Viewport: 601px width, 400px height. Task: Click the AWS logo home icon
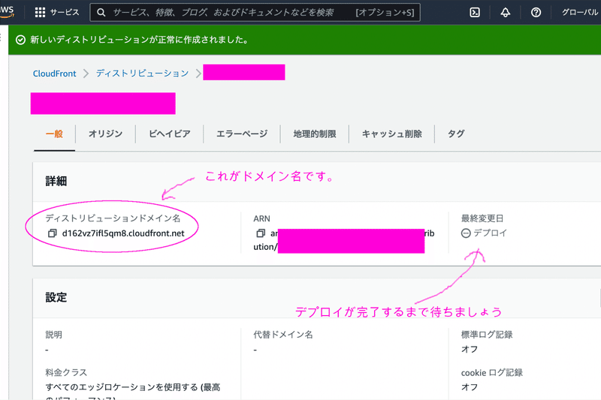[x=7, y=11]
